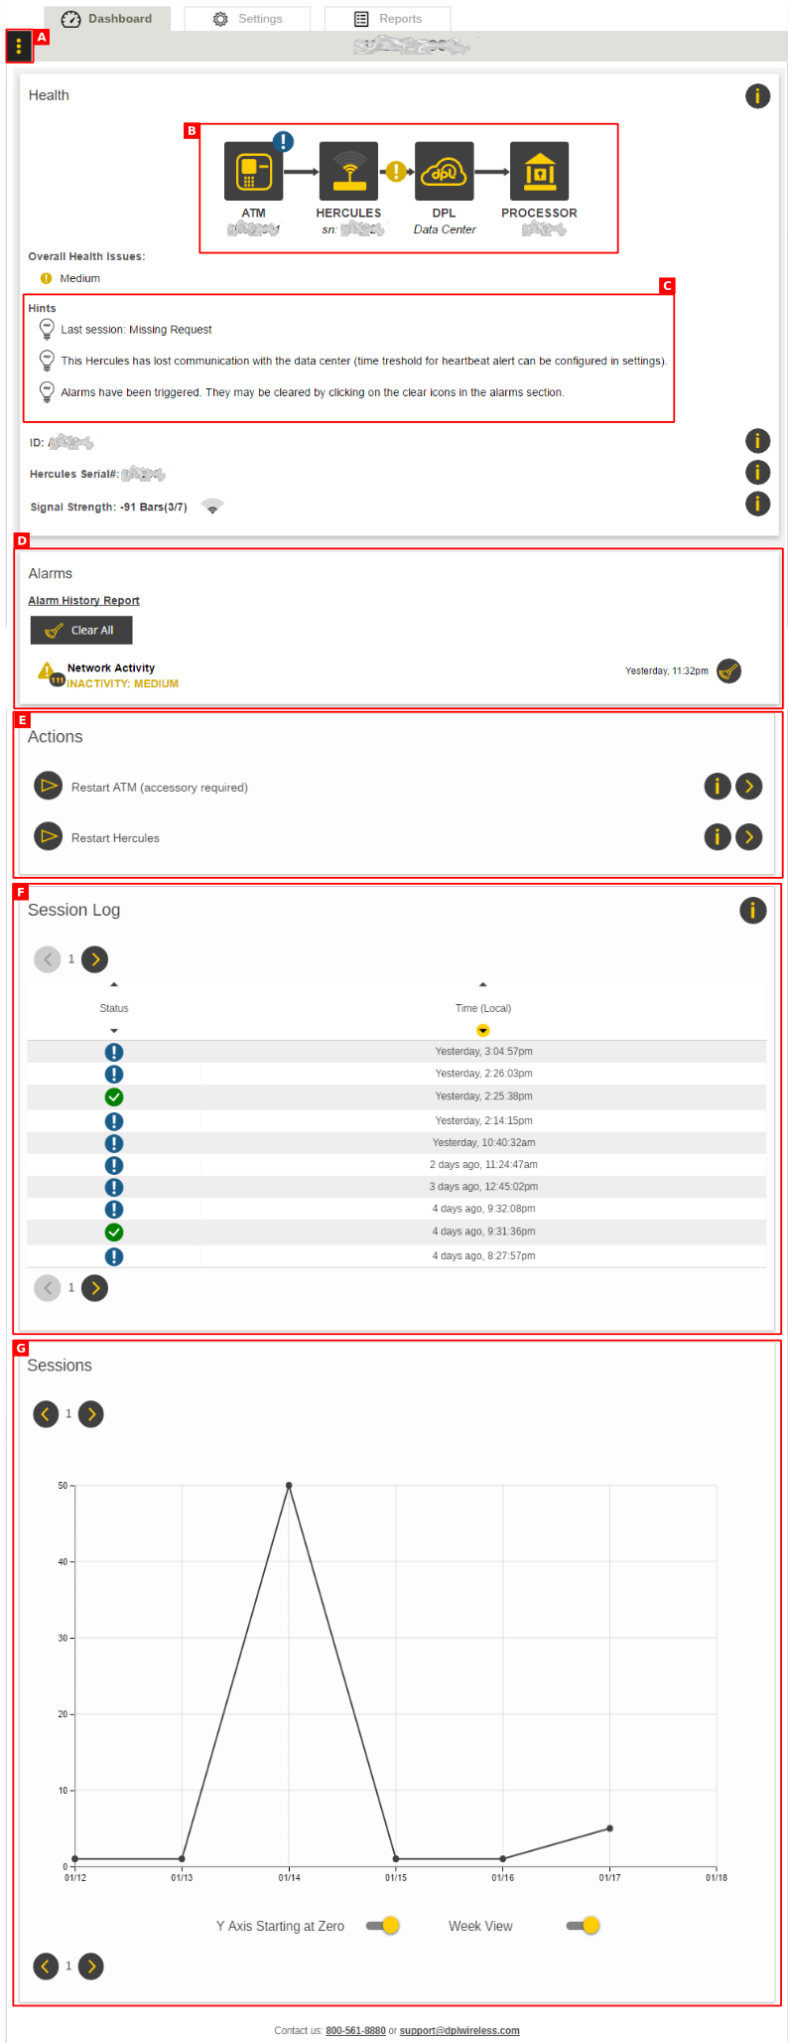Switch to the Settings tab

pyautogui.click(x=248, y=19)
